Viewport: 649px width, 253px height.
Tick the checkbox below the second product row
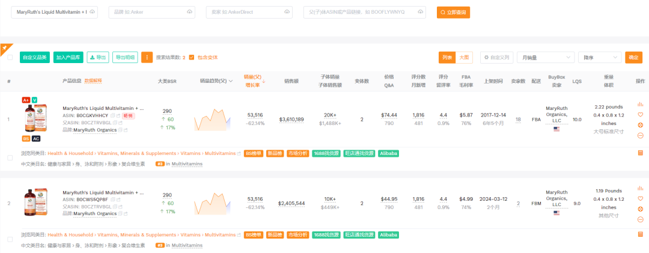pos(10,240)
